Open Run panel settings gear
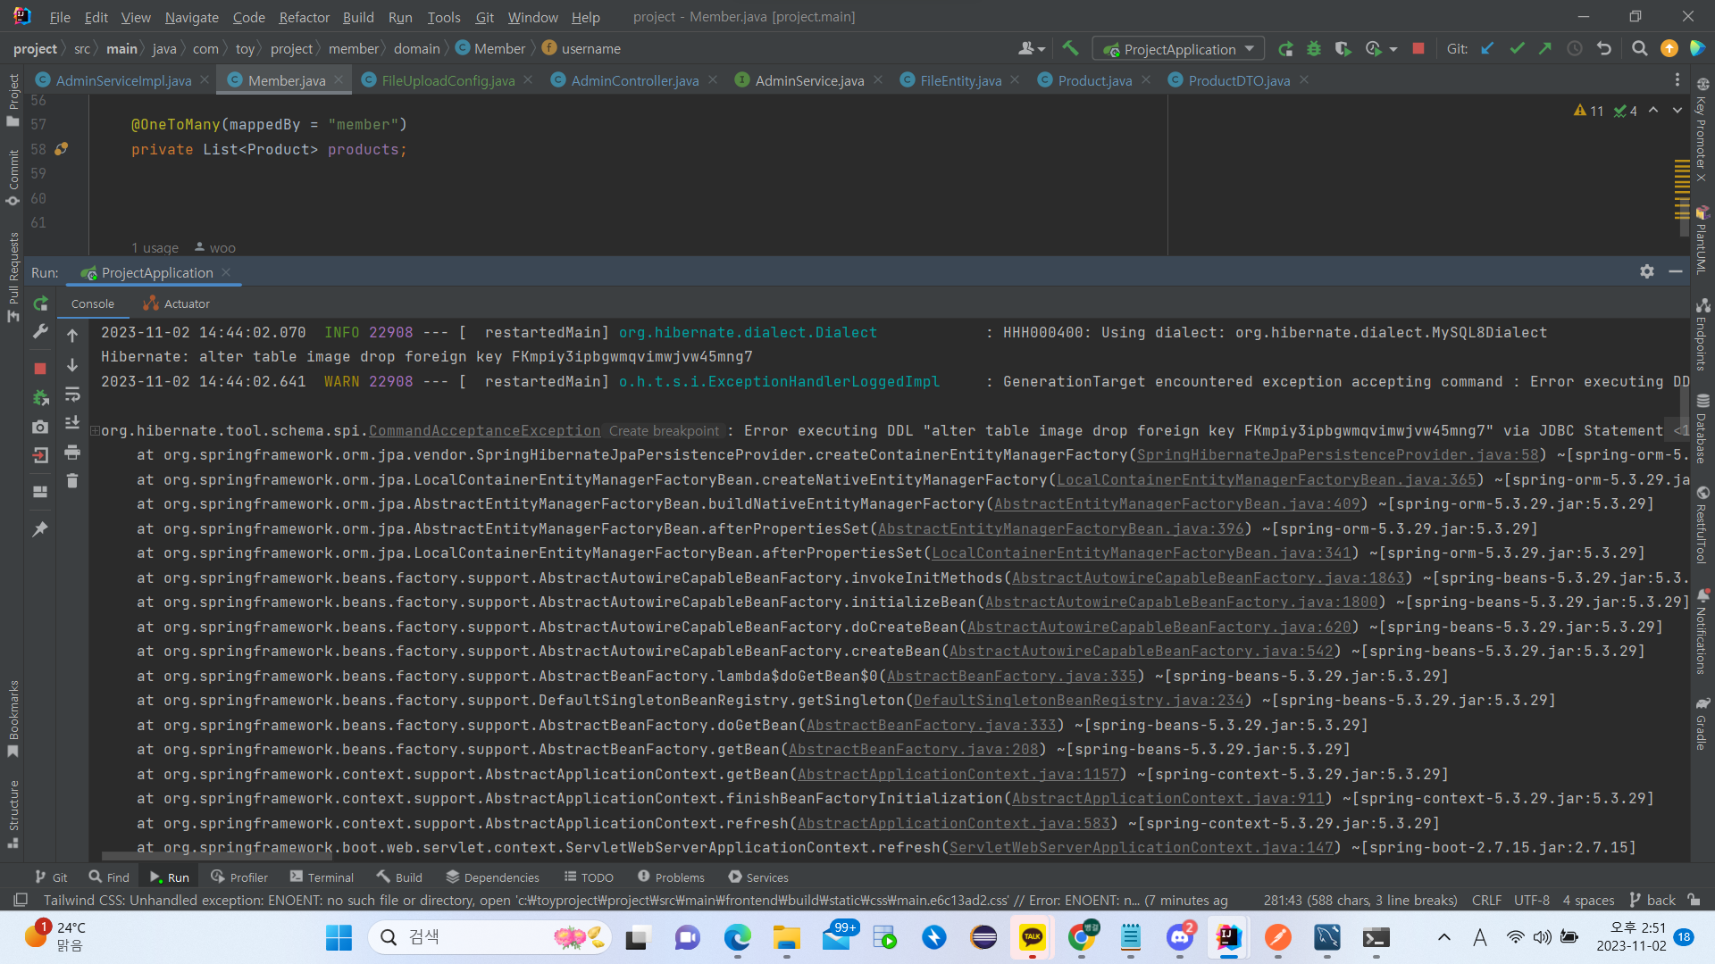The image size is (1715, 964). tap(1647, 271)
